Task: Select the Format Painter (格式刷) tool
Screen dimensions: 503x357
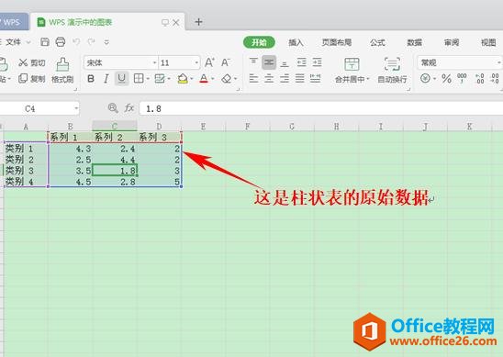Action: click(x=62, y=71)
